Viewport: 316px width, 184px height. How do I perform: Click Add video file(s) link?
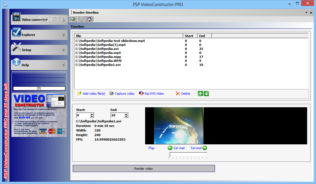click(x=94, y=94)
